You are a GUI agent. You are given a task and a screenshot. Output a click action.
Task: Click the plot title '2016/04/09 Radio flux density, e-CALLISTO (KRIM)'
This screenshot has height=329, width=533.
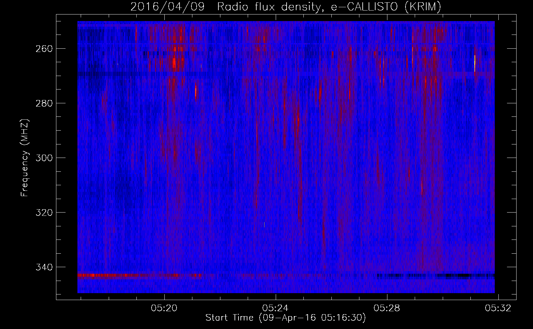(x=286, y=7)
